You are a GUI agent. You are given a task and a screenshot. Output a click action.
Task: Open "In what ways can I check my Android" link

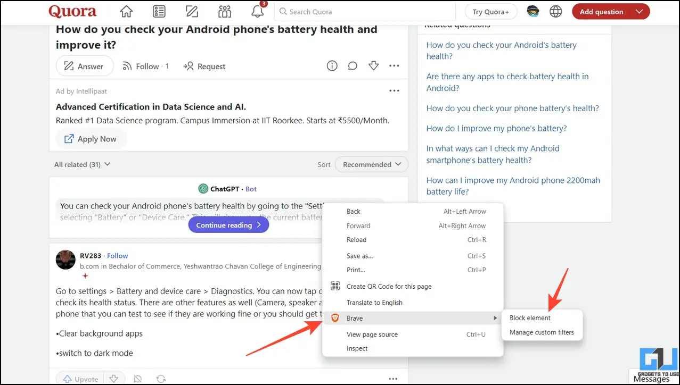[x=493, y=154]
